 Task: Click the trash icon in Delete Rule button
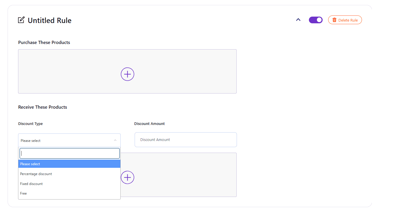tap(334, 20)
